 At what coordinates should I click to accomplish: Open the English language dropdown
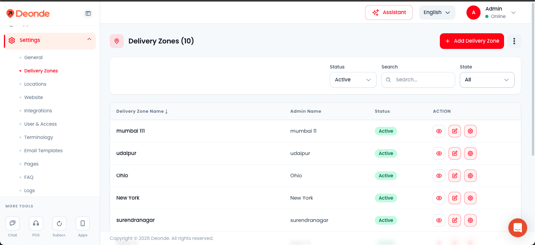point(437,13)
